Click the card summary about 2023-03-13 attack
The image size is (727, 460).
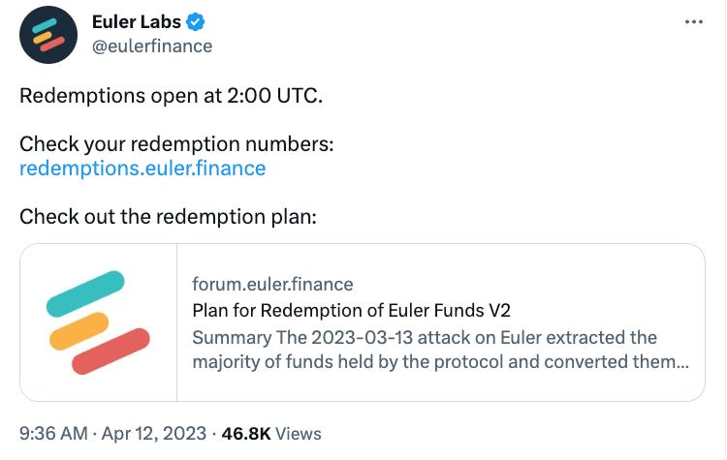(440, 350)
